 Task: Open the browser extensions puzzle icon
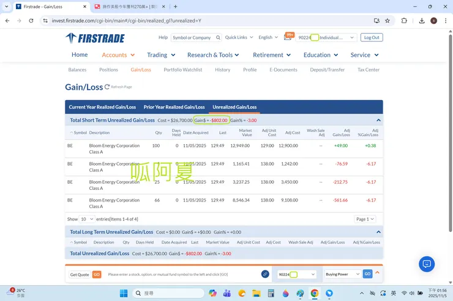point(404,21)
